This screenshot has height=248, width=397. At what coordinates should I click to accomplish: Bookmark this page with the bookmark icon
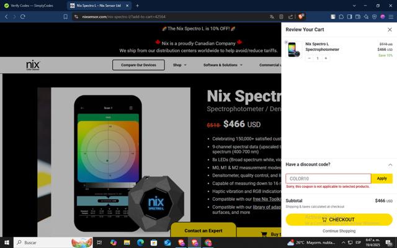pyautogui.click(x=66, y=17)
